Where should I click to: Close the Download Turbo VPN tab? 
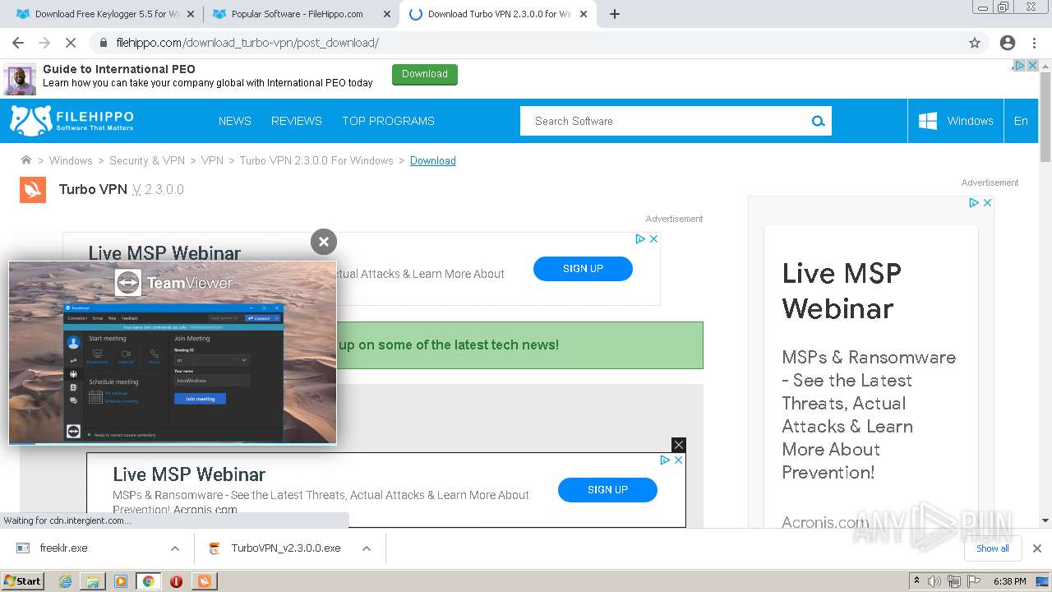click(584, 14)
